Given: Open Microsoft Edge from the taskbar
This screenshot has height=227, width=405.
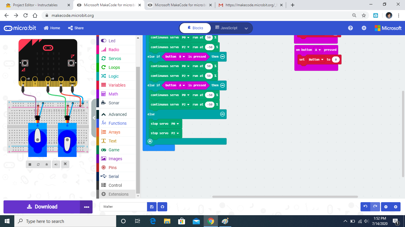Looking at the screenshot, I should (153, 221).
